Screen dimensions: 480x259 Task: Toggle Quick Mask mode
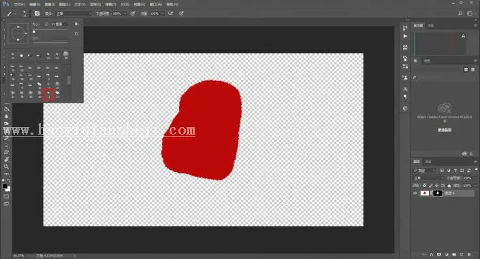[6, 196]
